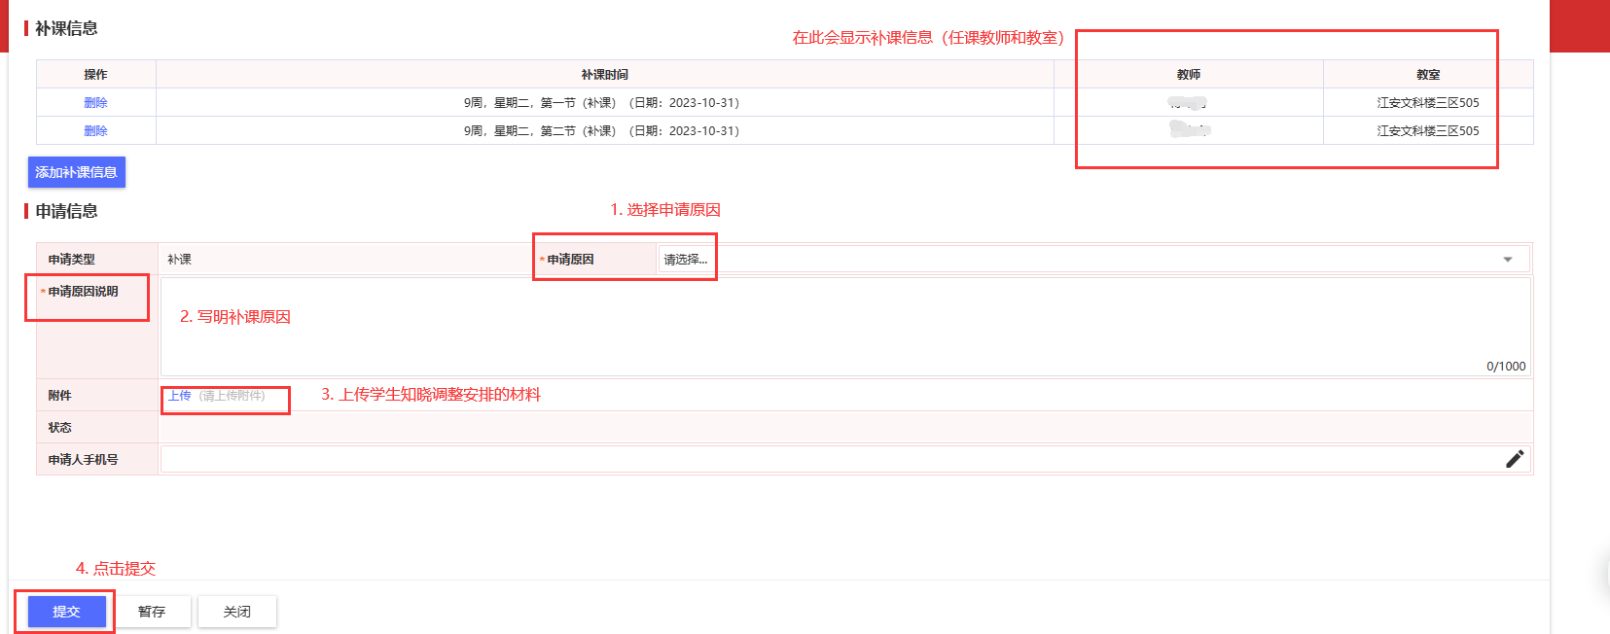Click the 申请人手机号 input field
This screenshot has width=1610, height=634.
pyautogui.click(x=827, y=459)
